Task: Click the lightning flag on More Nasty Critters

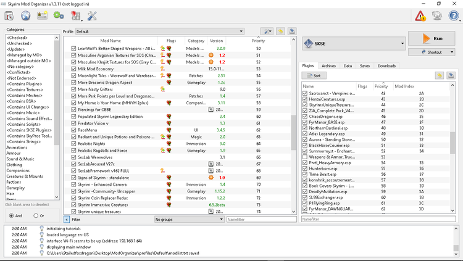Action: (162, 89)
